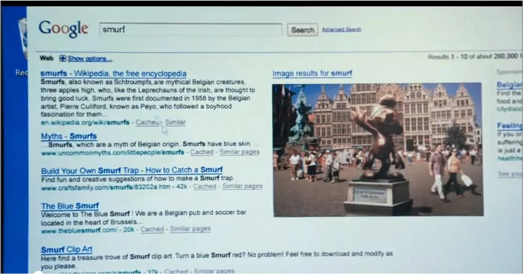Click snippet 'Welcome to The Blue Smurf'
The width and height of the screenshot is (523, 274).
[x=143, y=217]
